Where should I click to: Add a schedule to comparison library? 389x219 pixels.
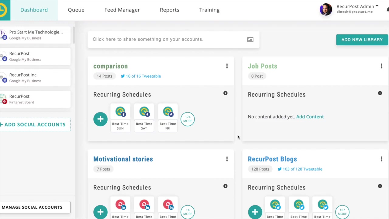coord(100,119)
